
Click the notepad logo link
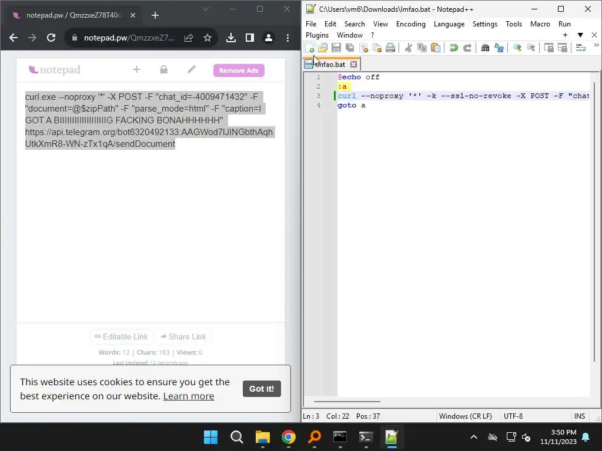pos(54,70)
